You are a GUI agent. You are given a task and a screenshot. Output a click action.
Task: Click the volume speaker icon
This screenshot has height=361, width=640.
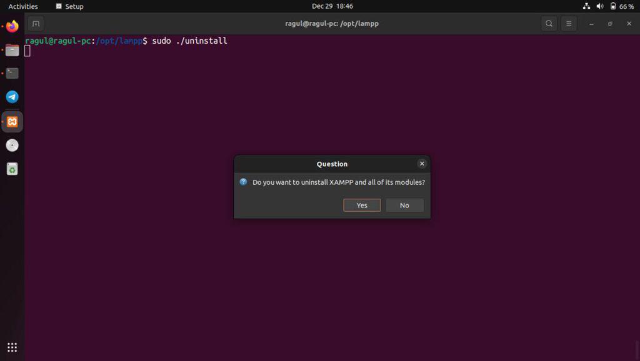pyautogui.click(x=600, y=6)
